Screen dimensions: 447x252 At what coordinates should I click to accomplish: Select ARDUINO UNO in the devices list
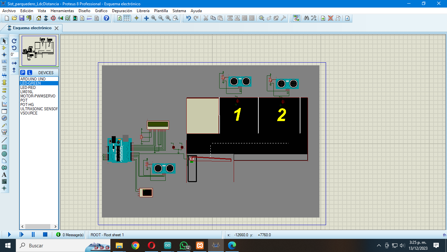[x=39, y=79]
